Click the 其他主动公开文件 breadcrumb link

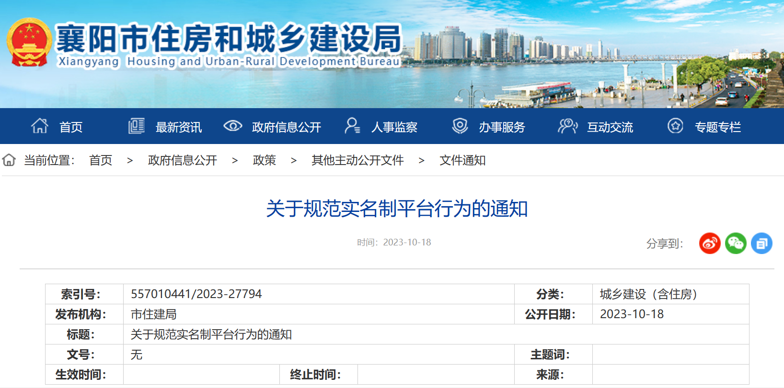pyautogui.click(x=357, y=160)
